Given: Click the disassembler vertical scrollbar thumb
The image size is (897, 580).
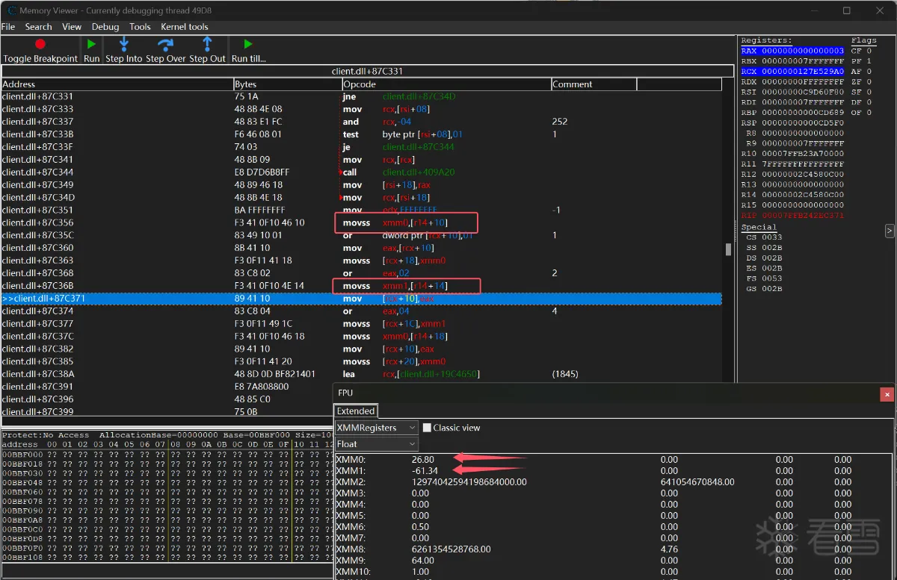Looking at the screenshot, I should click(x=728, y=249).
